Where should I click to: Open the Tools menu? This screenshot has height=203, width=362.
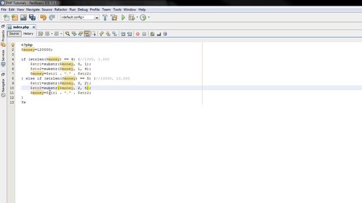click(x=117, y=10)
